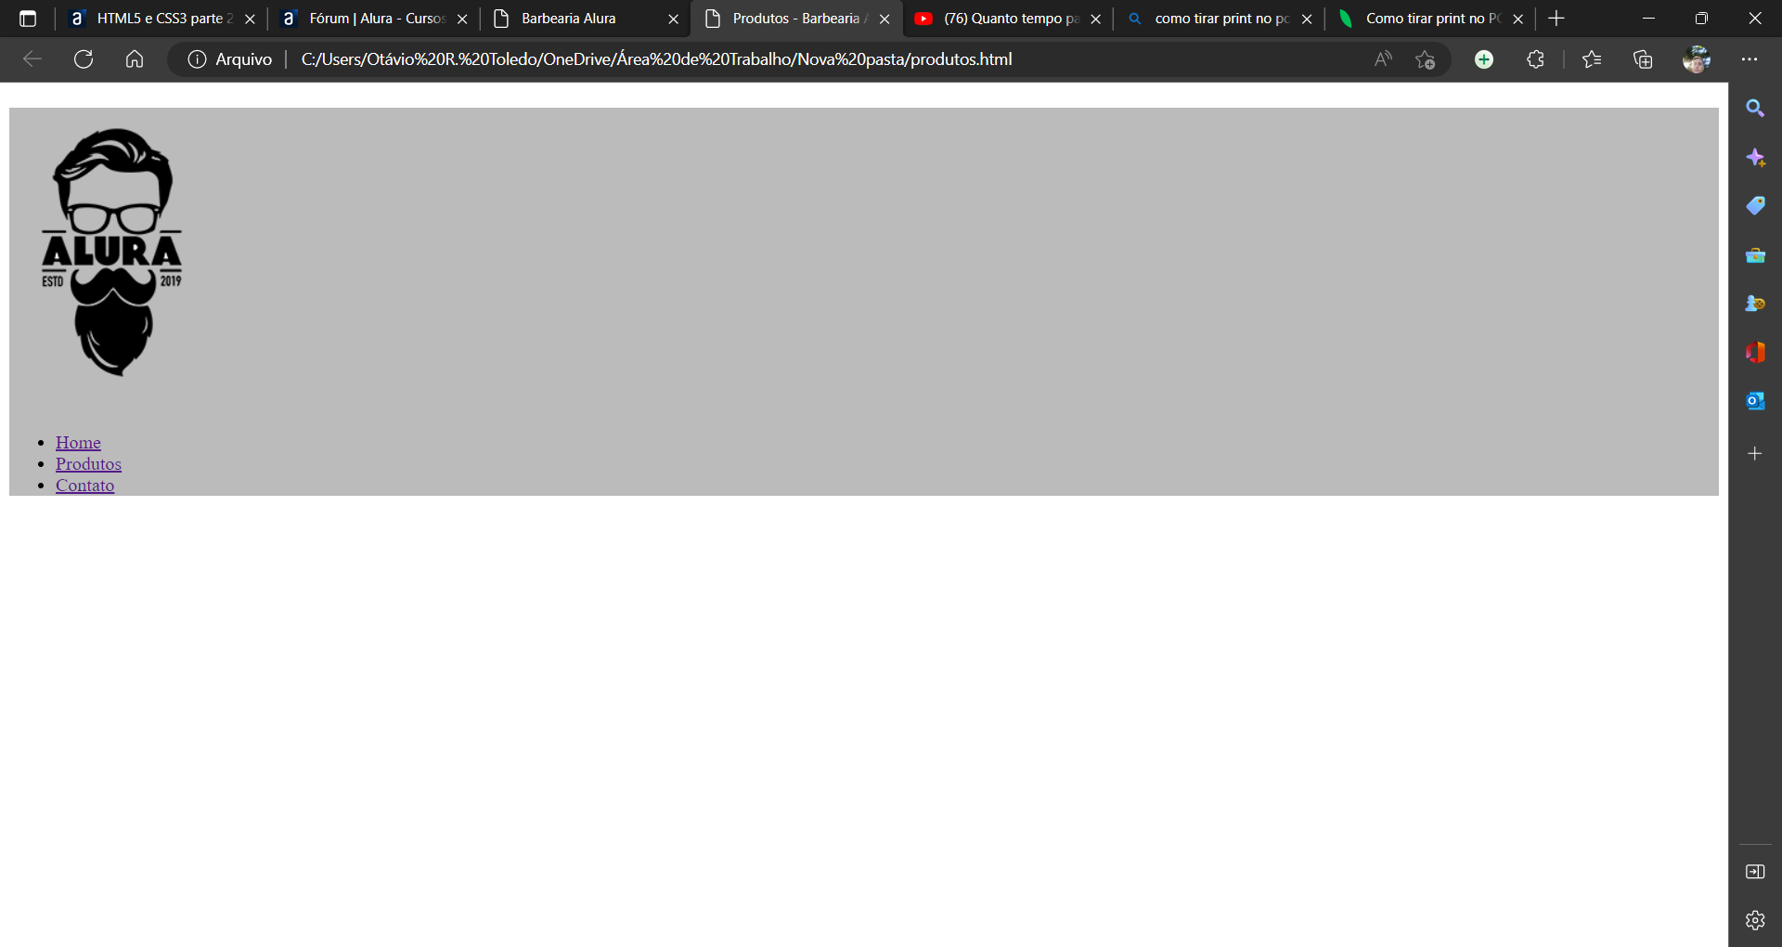Reload the produtos.html page
Image resolution: width=1782 pixels, height=947 pixels.
84,59
